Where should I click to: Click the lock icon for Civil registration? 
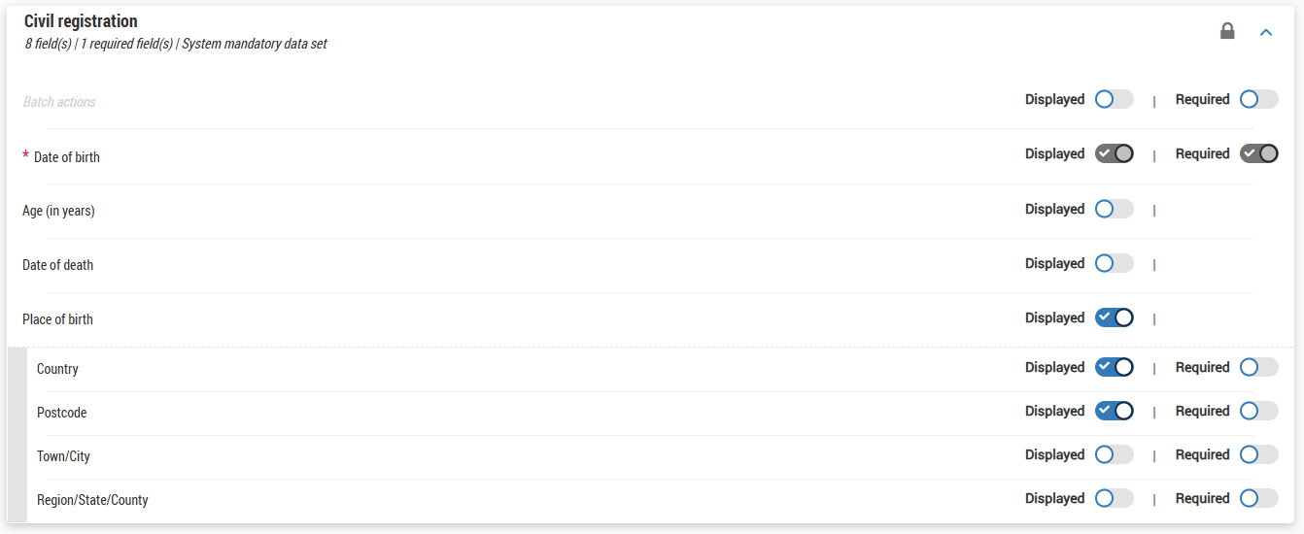(1227, 31)
